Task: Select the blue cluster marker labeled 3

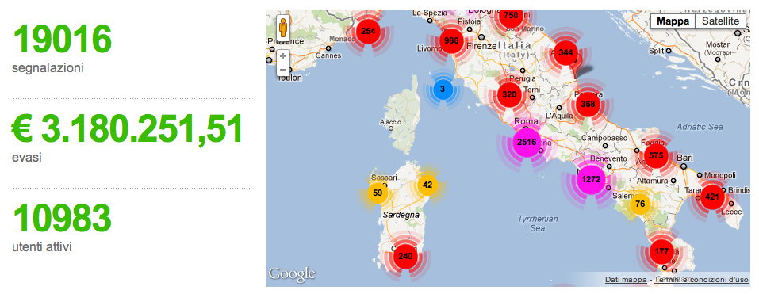Action: tap(443, 90)
